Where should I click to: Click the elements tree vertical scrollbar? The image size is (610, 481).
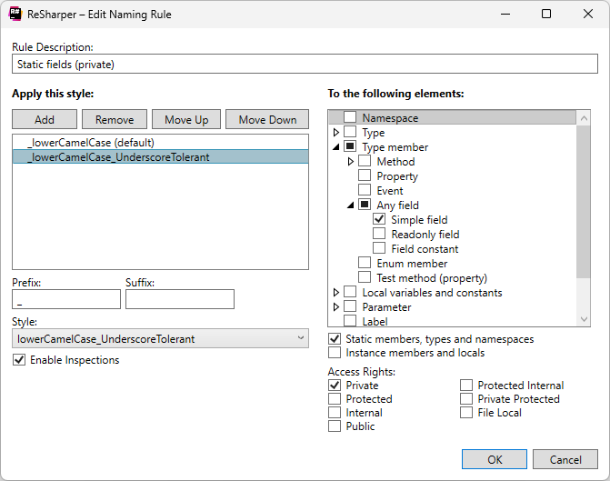(585, 200)
